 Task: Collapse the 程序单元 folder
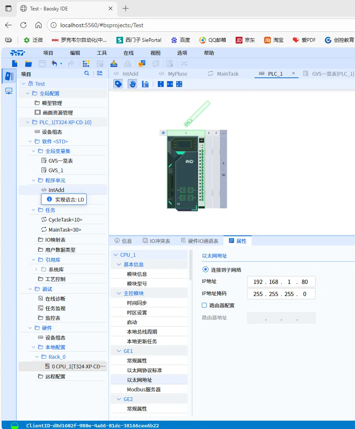[x=33, y=180]
